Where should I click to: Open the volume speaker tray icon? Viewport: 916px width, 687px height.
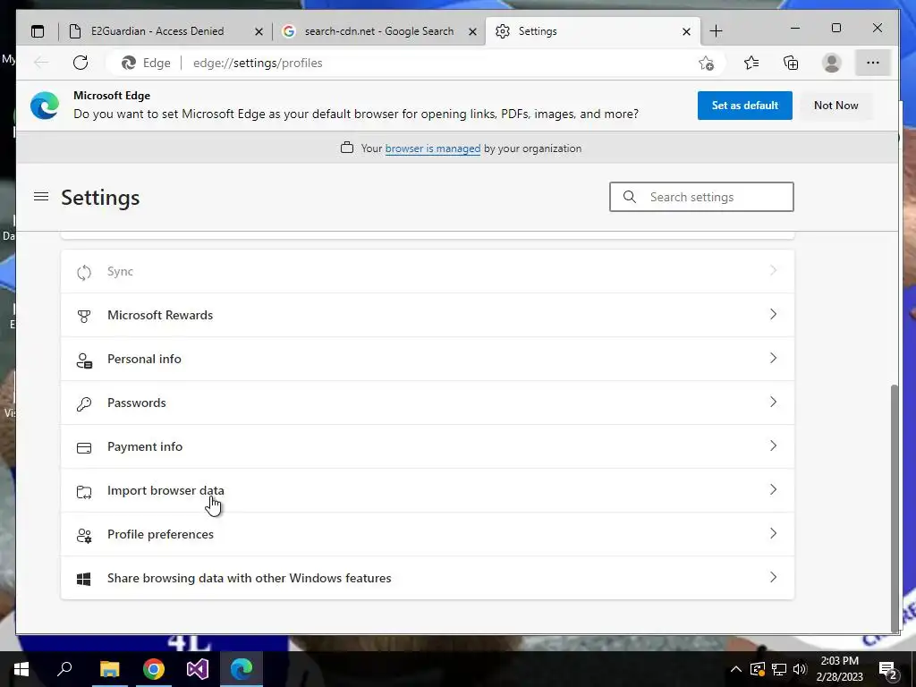pyautogui.click(x=800, y=669)
